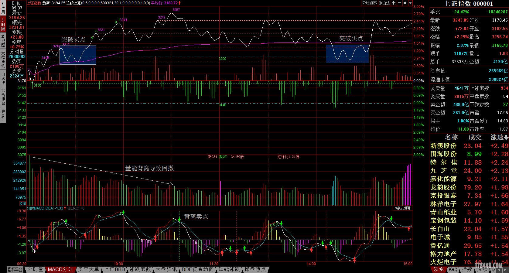509x273 pixels.
Task: Select stock row 龙韵股份
Action: pos(469,187)
